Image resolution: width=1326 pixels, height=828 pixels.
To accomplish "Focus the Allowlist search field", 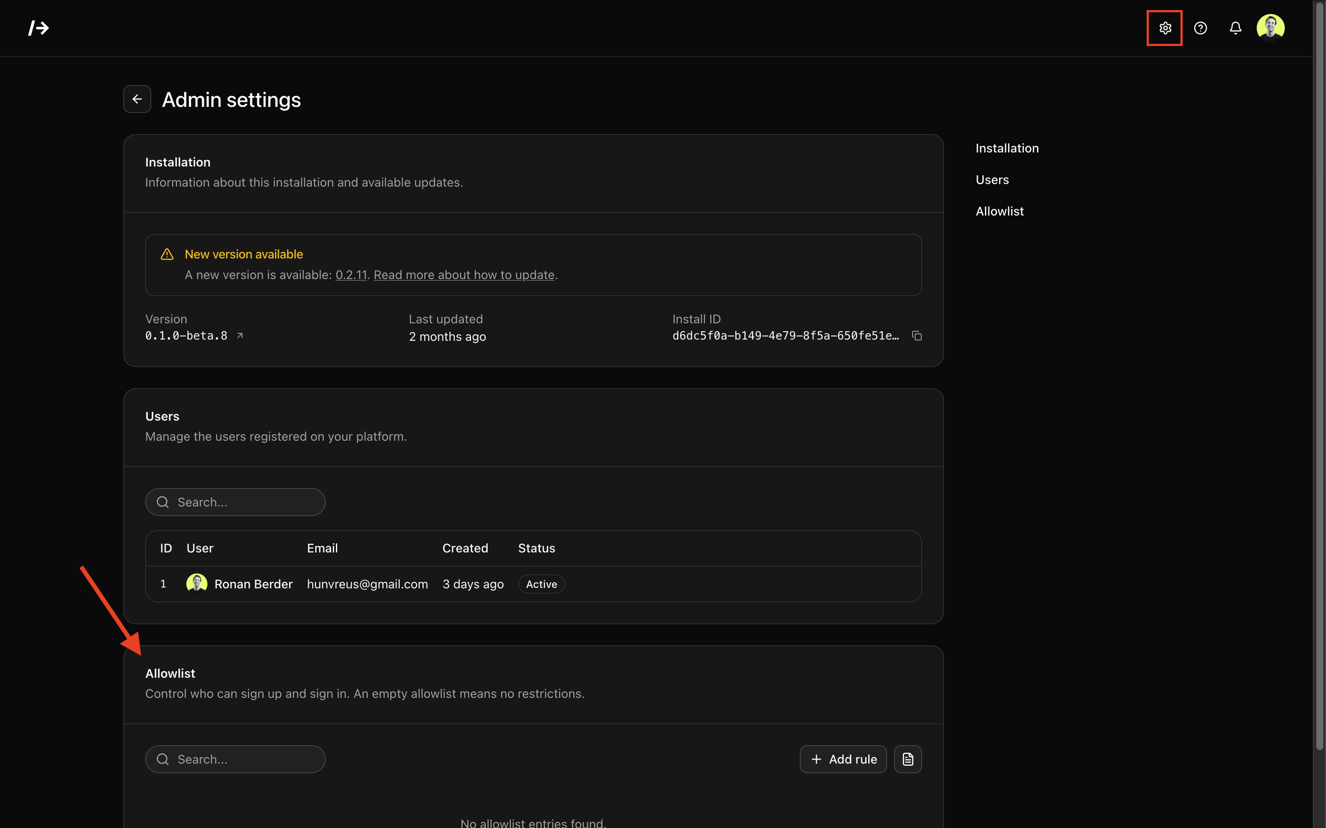I will (235, 759).
